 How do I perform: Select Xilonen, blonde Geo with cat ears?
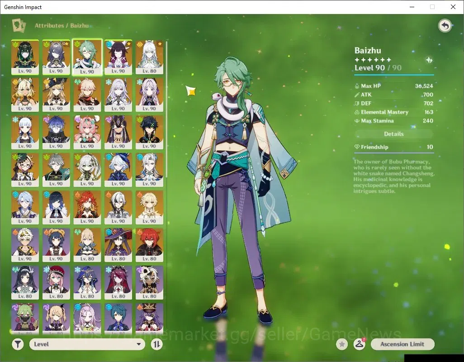(25, 95)
